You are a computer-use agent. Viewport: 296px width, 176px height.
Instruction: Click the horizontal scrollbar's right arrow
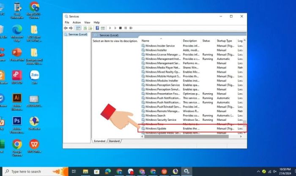click(x=241, y=136)
